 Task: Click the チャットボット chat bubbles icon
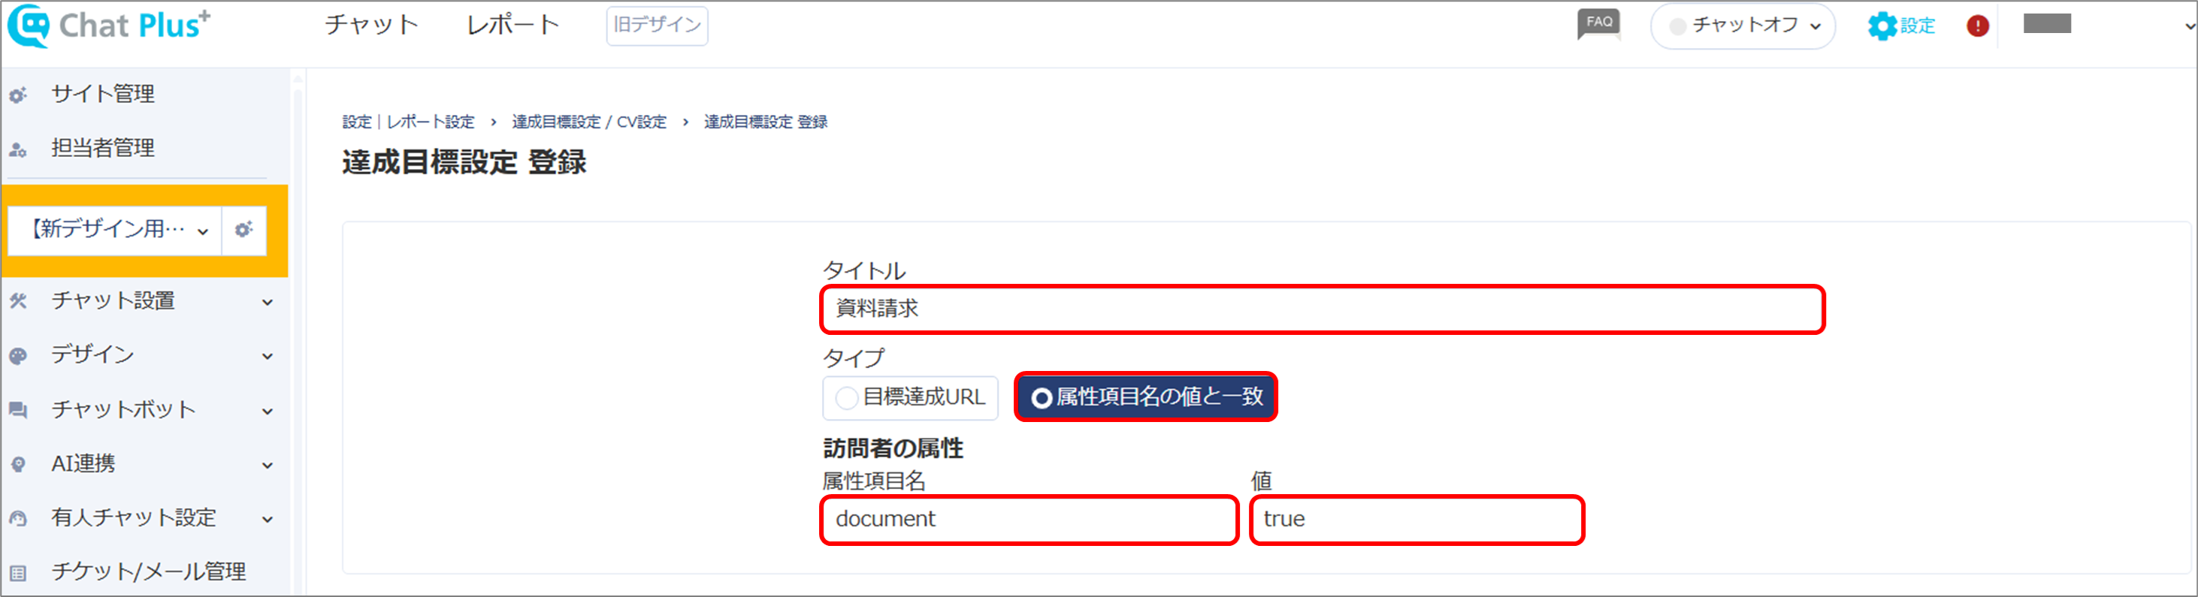click(x=18, y=410)
